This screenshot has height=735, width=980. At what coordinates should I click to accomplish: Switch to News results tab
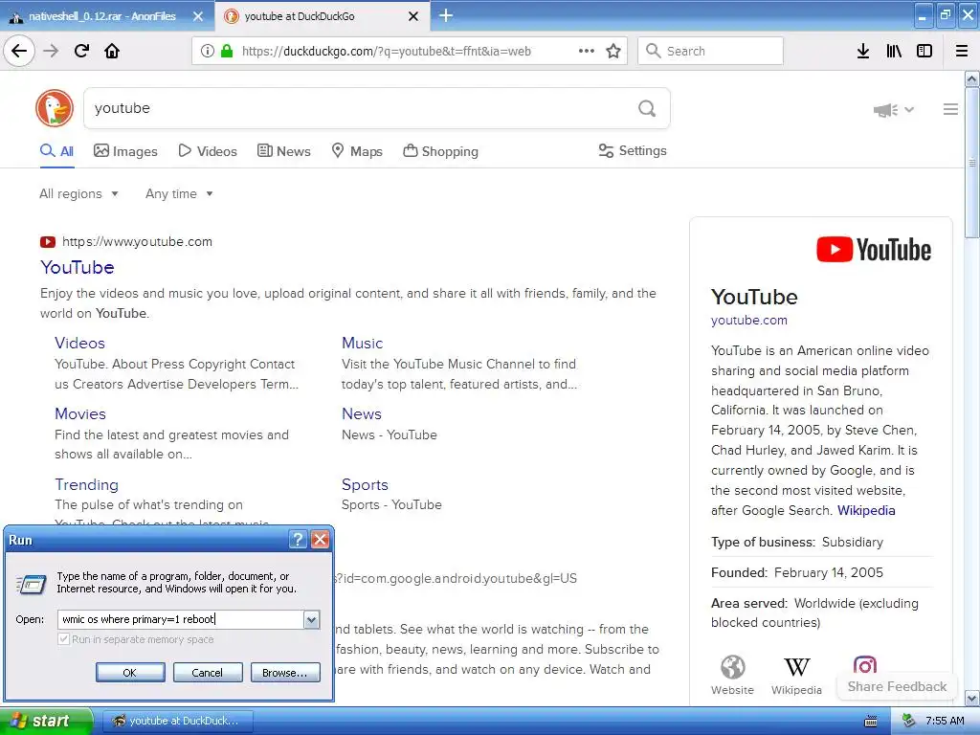point(283,151)
